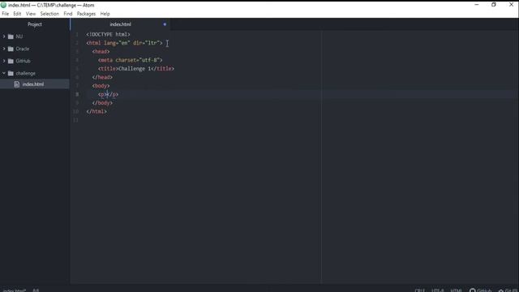Screen dimensions: 519x292
Task: Click the html lang="en" tag line
Action: [x=124, y=43]
